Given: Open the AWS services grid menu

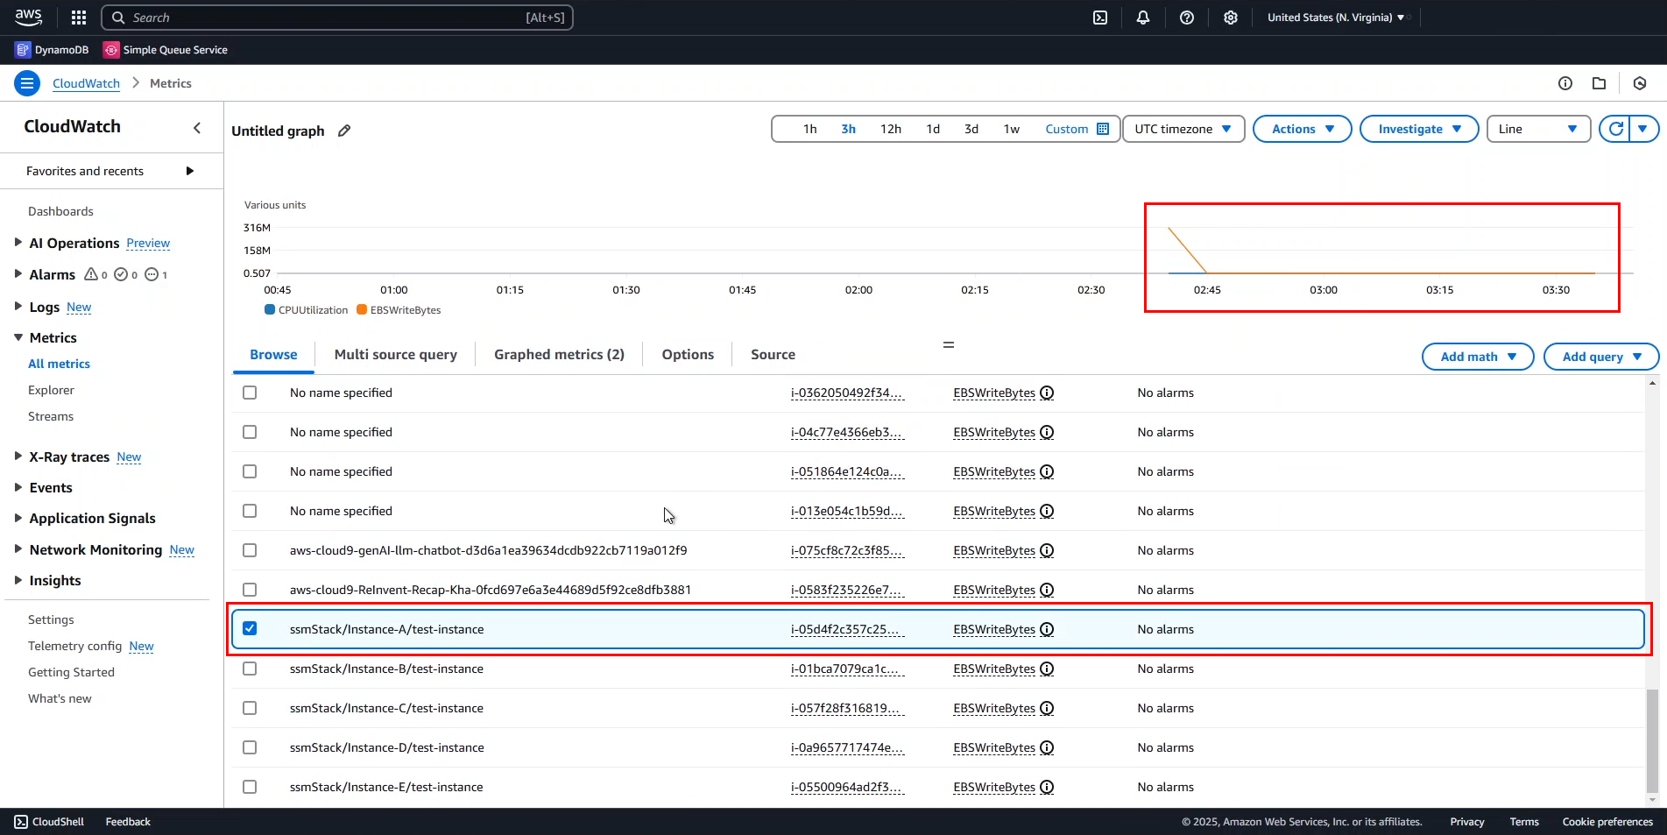Looking at the screenshot, I should (x=79, y=18).
